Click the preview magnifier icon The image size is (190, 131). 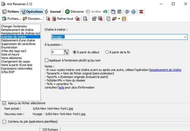click(x=85, y=19)
